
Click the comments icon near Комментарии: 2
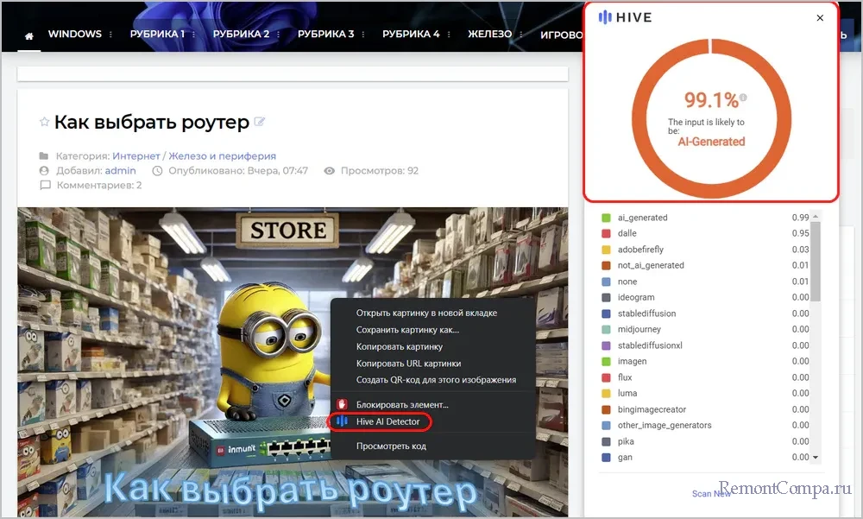click(x=45, y=186)
